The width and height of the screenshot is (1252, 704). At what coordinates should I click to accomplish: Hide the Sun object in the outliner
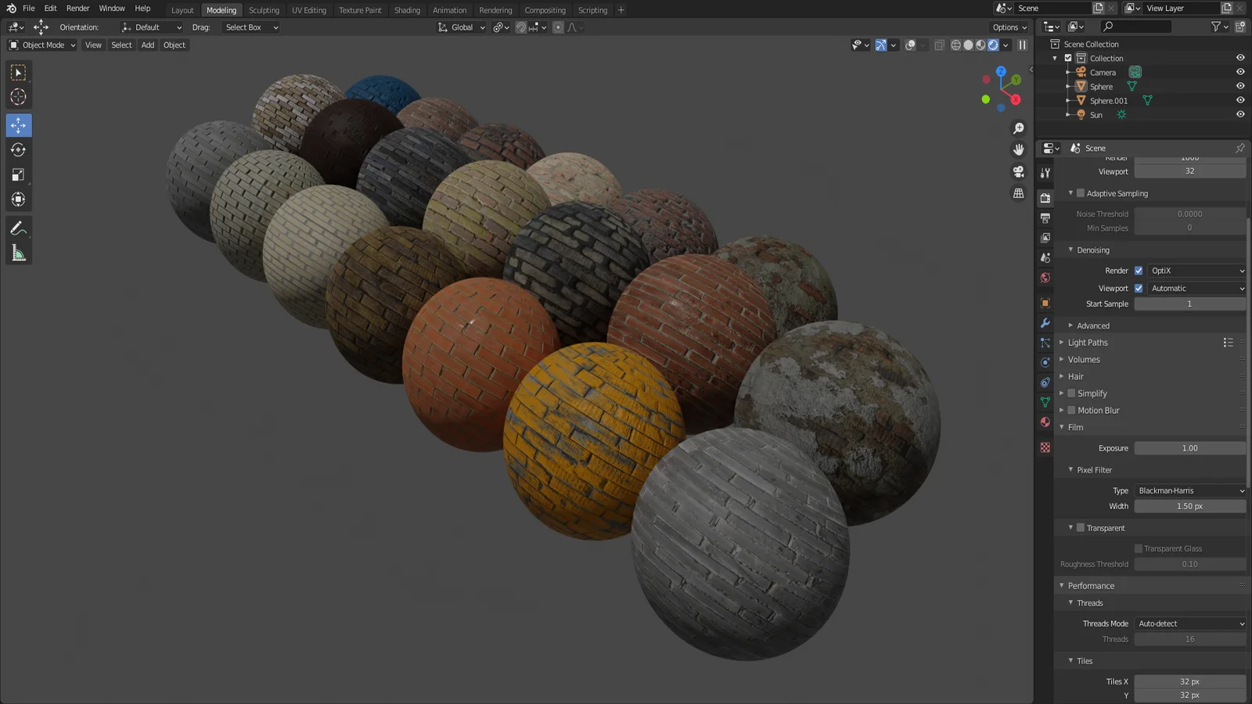(1240, 114)
